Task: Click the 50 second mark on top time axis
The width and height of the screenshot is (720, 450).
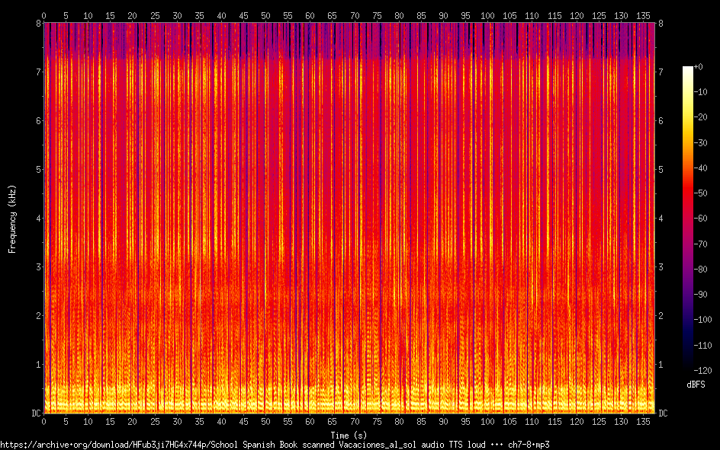Action: tap(265, 15)
